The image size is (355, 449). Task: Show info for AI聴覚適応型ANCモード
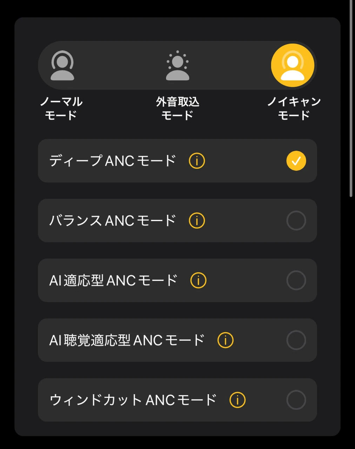(225, 340)
